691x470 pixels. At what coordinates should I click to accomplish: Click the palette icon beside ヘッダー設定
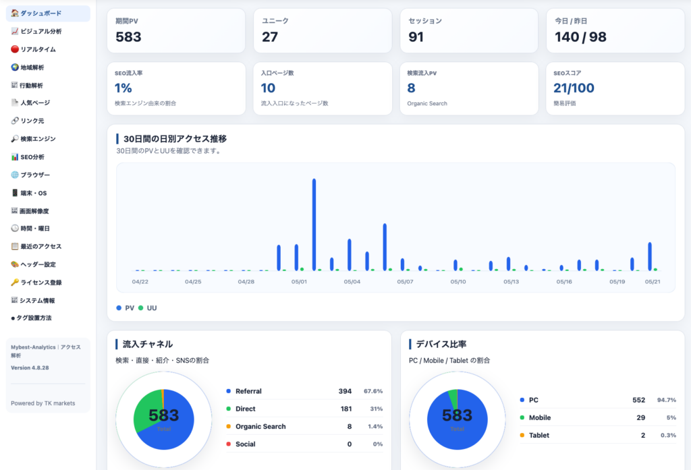pos(15,264)
